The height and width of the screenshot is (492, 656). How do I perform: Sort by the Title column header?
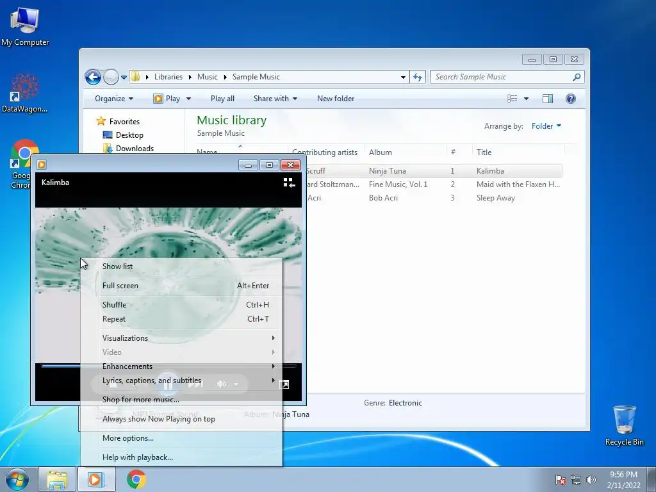coord(518,152)
